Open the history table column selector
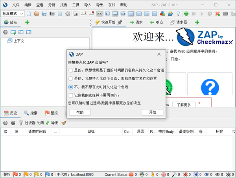 pyautogui.click(x=234, y=132)
